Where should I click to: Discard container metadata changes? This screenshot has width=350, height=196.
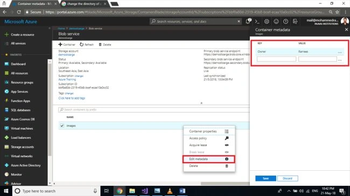(288, 178)
